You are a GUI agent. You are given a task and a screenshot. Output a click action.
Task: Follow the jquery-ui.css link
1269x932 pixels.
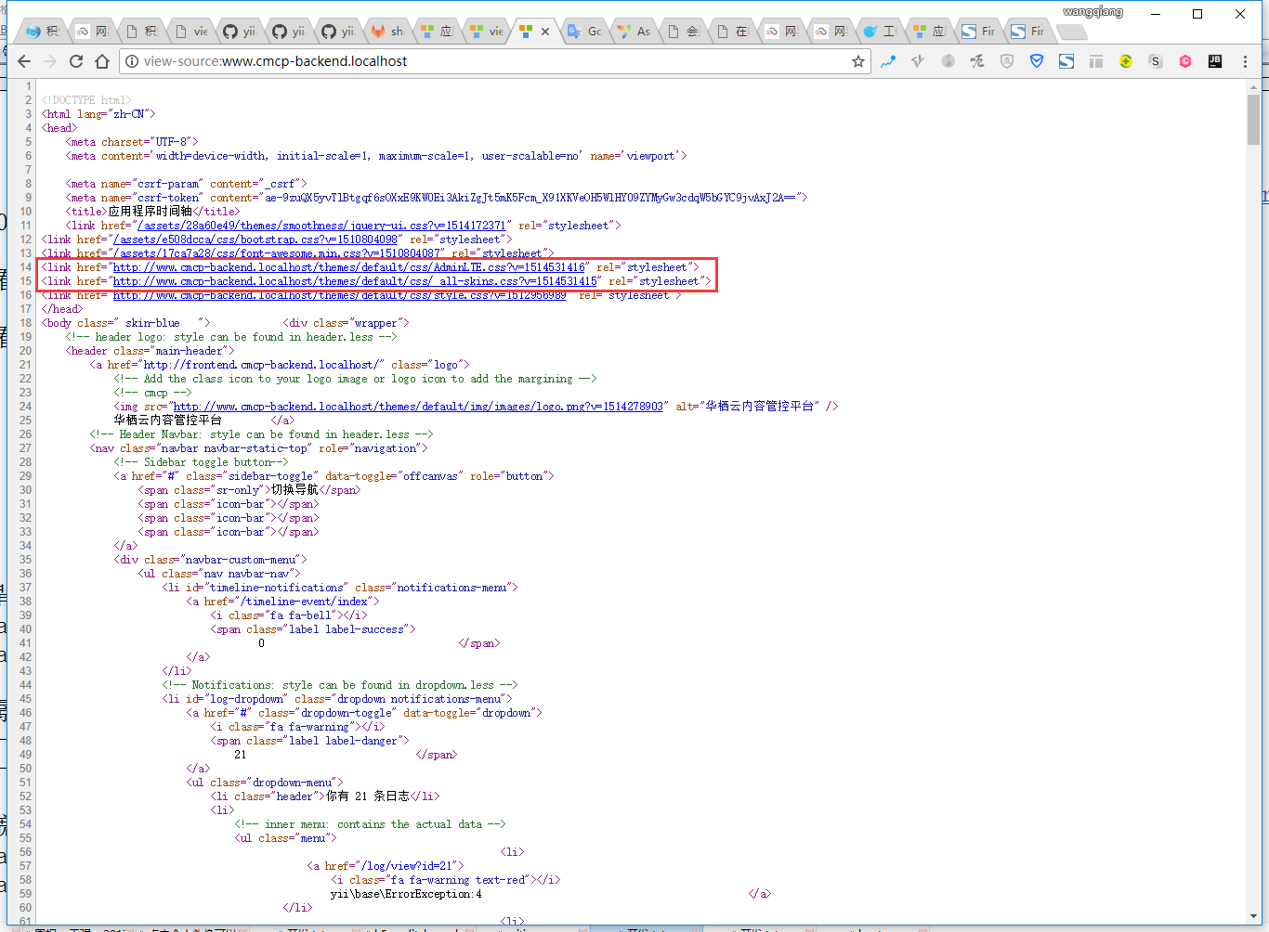[x=321, y=226]
